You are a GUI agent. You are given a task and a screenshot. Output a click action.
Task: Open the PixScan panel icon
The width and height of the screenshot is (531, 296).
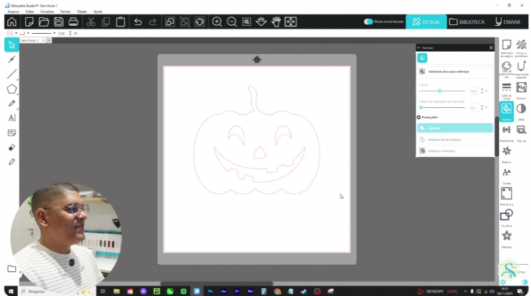(x=521, y=88)
